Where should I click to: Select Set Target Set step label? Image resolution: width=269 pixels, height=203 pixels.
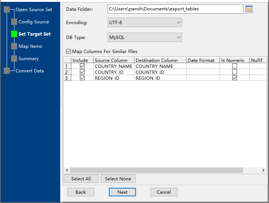pos(35,34)
